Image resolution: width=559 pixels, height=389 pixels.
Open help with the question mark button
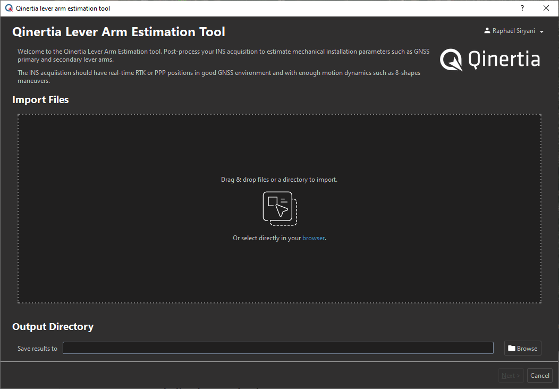(522, 9)
